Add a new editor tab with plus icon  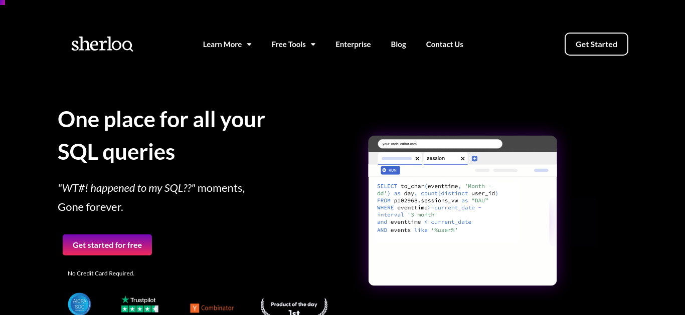pyautogui.click(x=474, y=159)
